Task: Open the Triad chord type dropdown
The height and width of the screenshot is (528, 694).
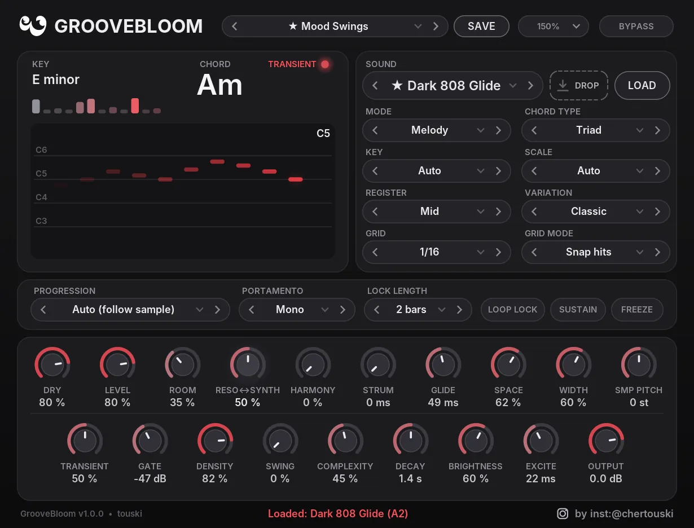Action: tap(596, 130)
